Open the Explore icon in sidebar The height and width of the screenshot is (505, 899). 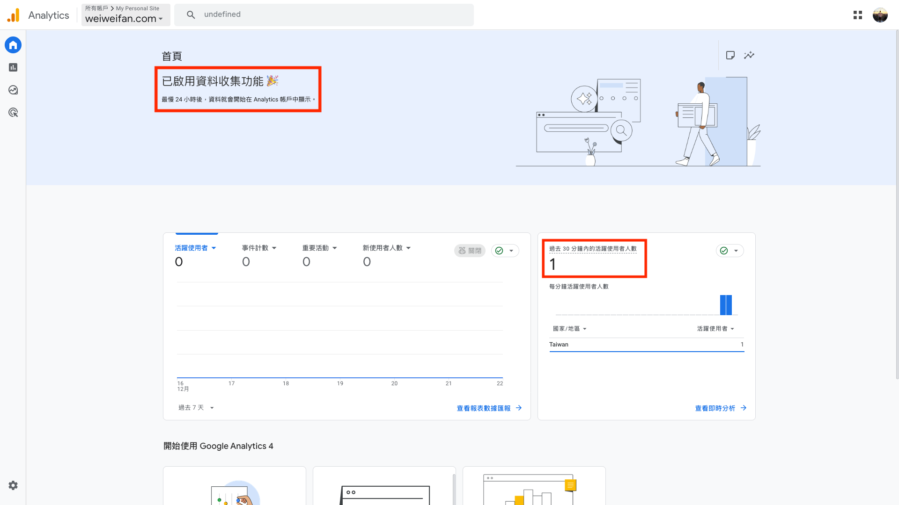point(13,90)
